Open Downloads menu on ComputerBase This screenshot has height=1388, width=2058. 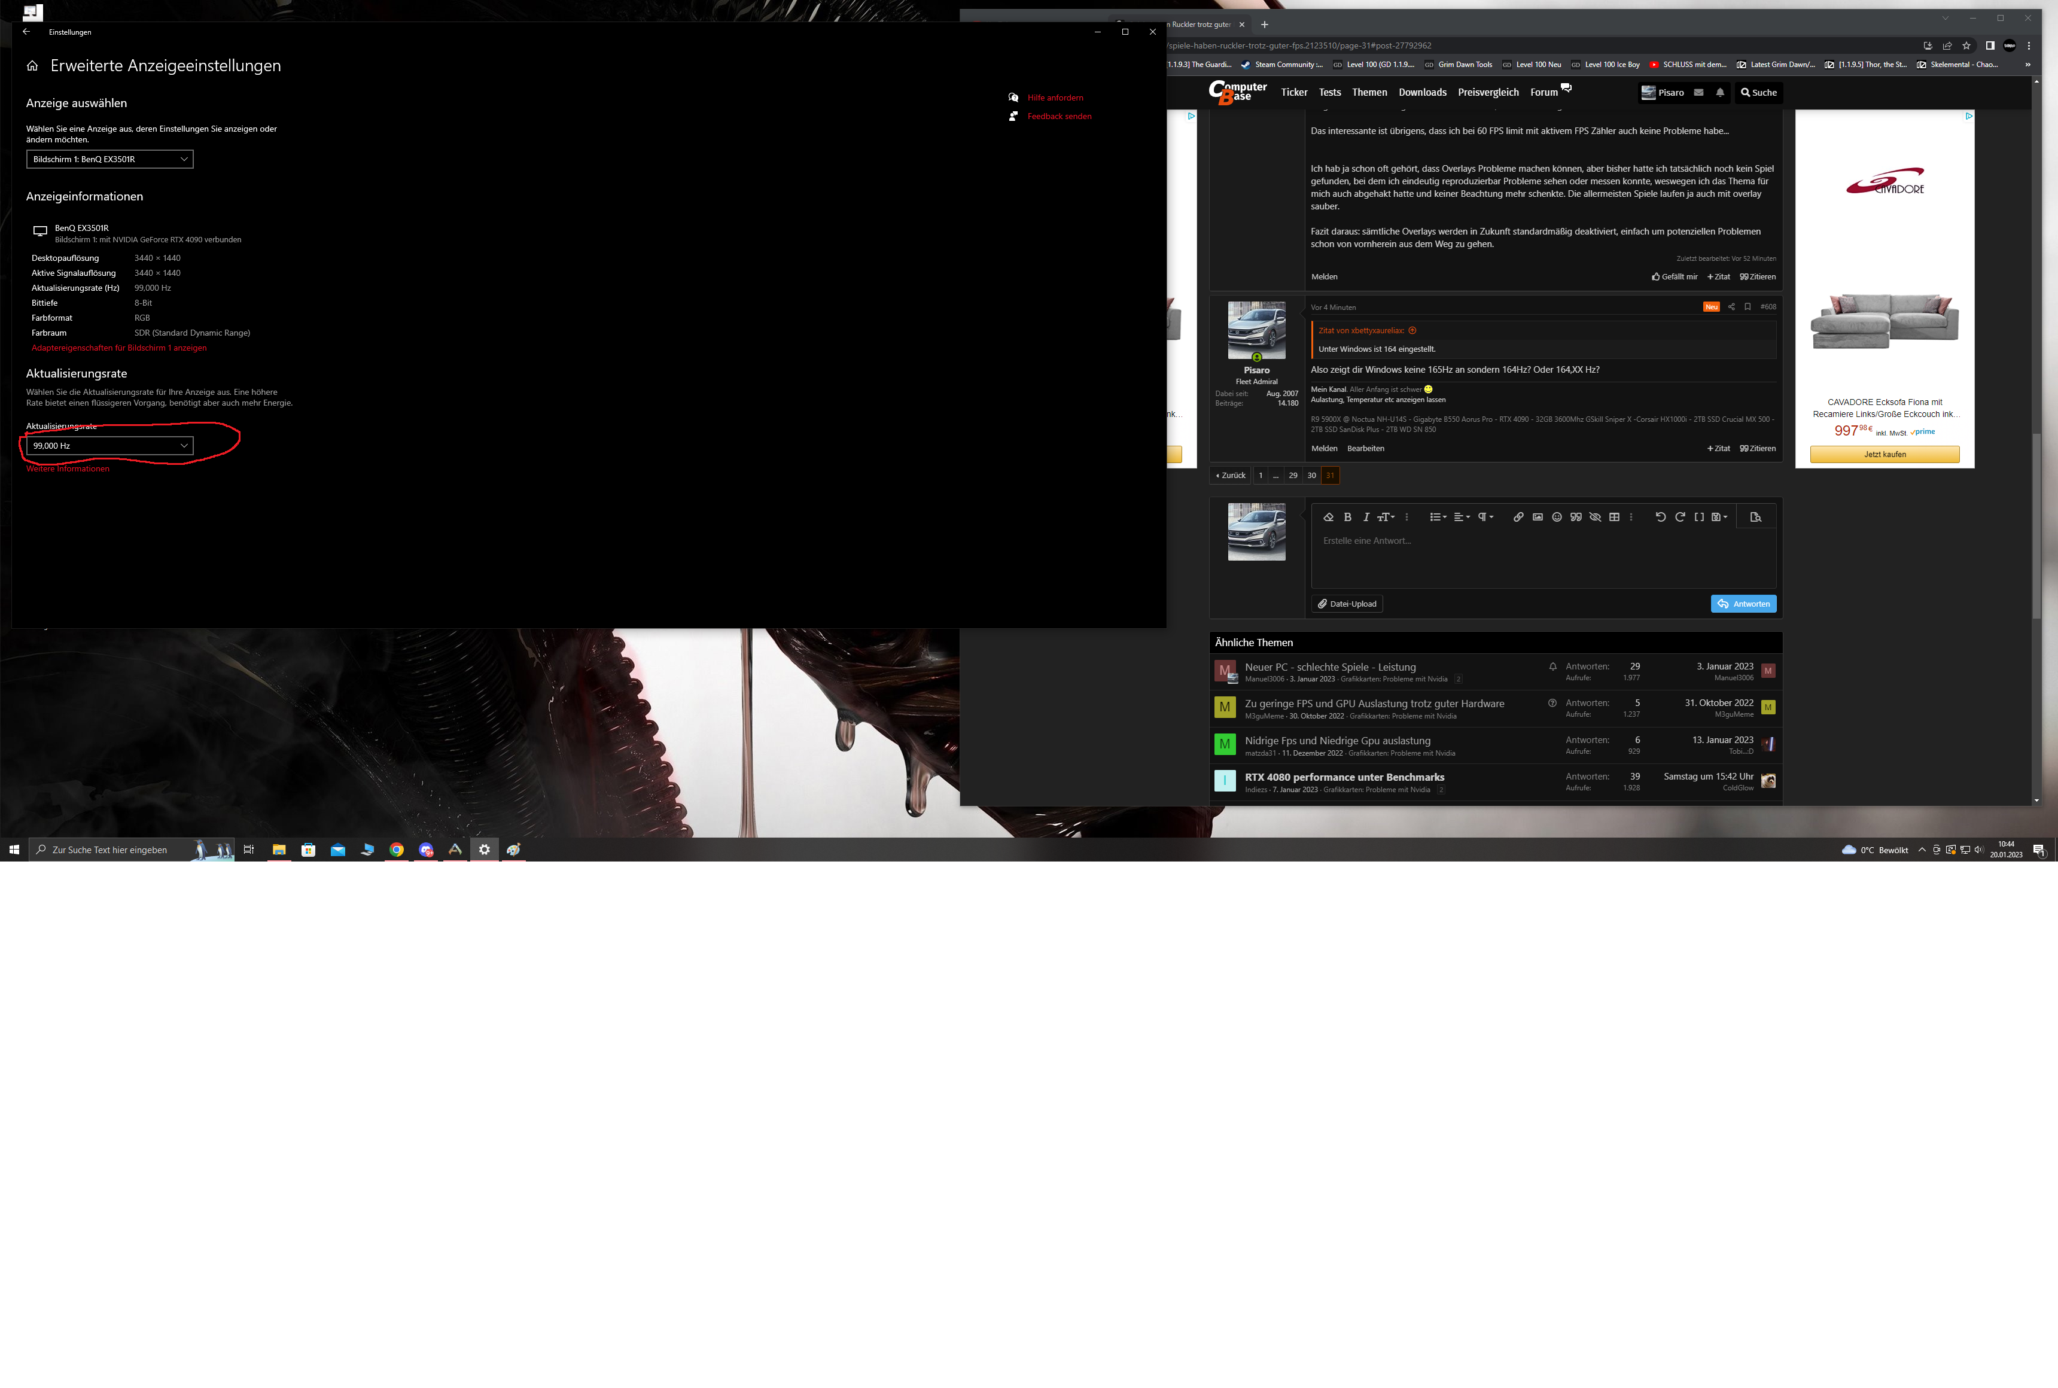tap(1421, 92)
